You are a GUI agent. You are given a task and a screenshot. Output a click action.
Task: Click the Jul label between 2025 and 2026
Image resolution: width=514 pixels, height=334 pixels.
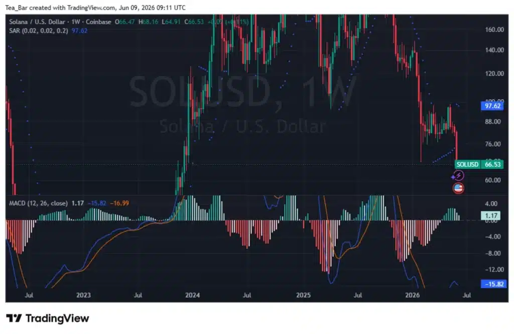(x=357, y=295)
